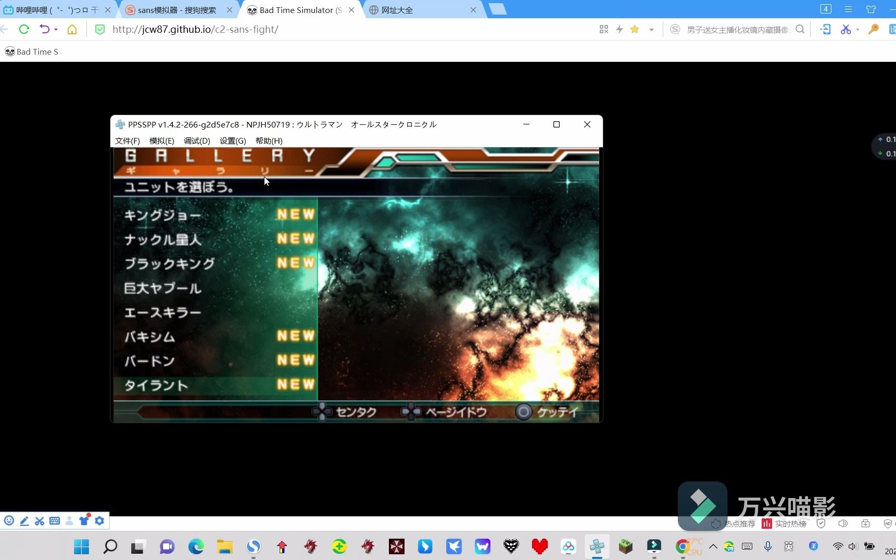Close the Bad Time Simulator tab
Screen dimensions: 896x560
[351, 10]
